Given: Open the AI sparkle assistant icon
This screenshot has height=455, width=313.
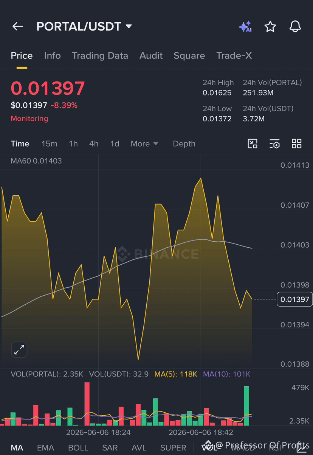Looking at the screenshot, I should click(x=245, y=26).
